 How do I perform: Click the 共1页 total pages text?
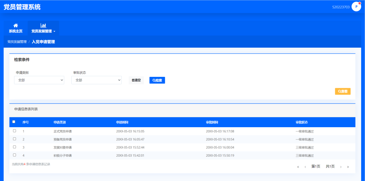tap(330, 166)
